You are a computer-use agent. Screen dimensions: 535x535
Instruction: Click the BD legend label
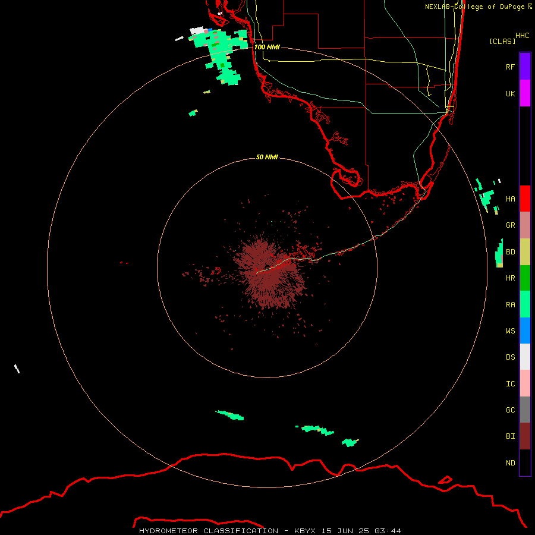(511, 252)
